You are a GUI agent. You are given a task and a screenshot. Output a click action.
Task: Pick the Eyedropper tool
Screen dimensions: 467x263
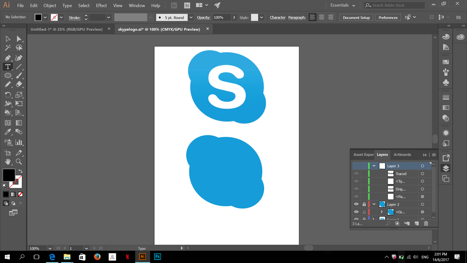(8, 132)
